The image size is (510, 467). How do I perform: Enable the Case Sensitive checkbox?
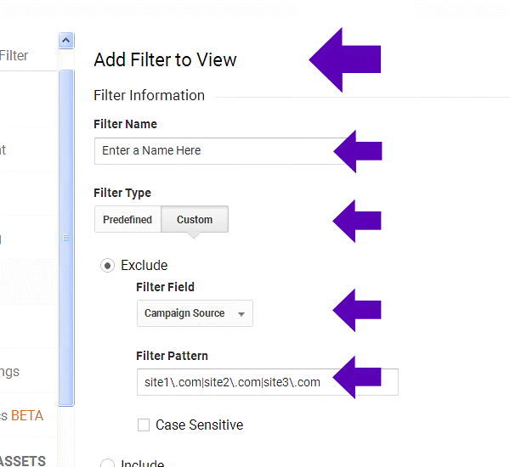pyautogui.click(x=144, y=425)
